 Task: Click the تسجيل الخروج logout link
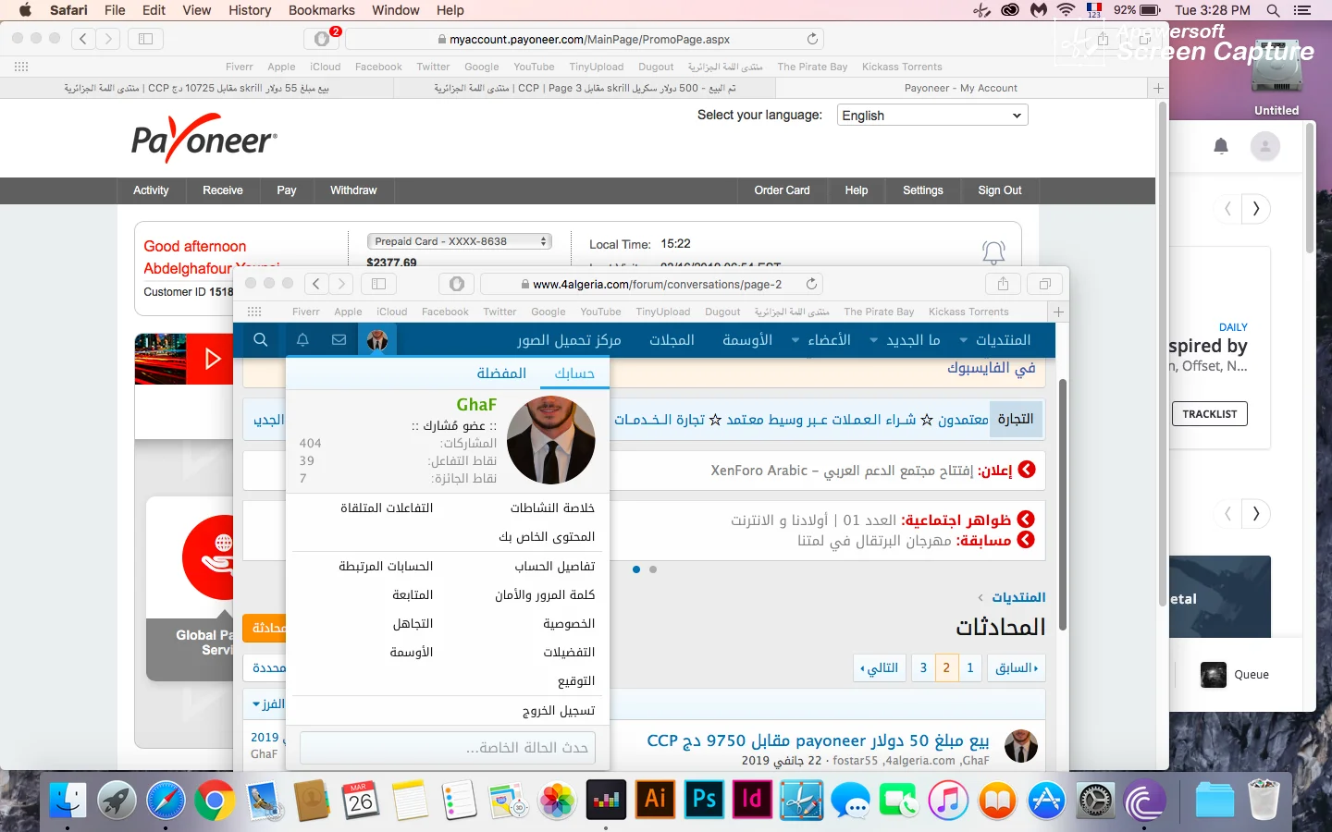tap(559, 710)
